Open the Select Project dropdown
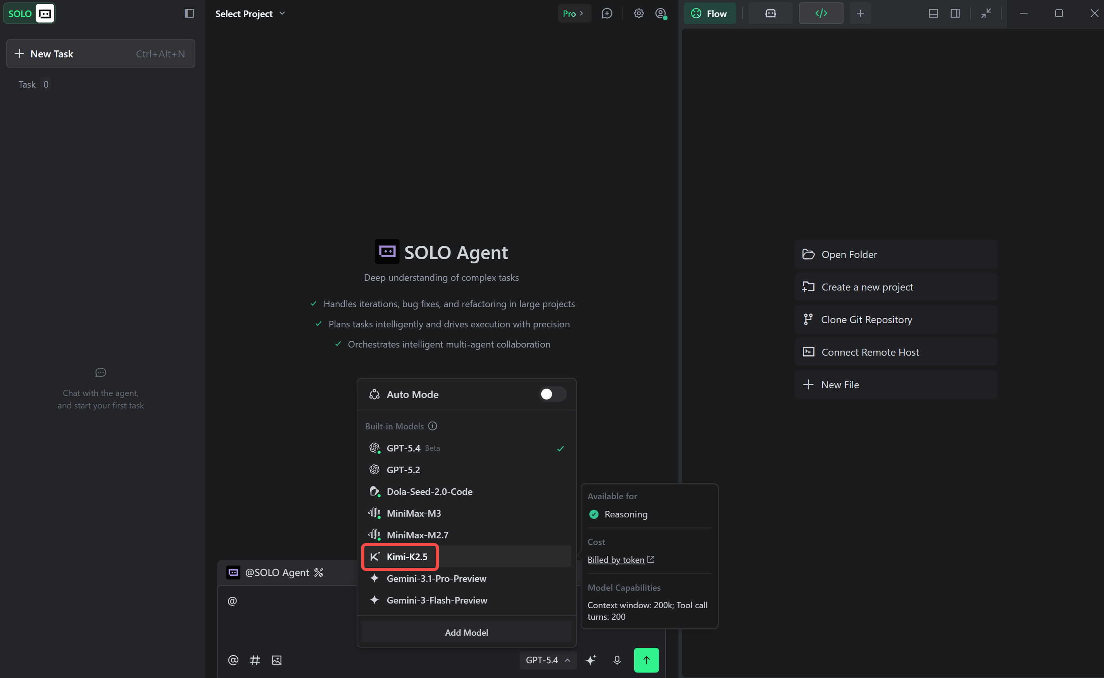Image resolution: width=1104 pixels, height=678 pixels. point(250,14)
